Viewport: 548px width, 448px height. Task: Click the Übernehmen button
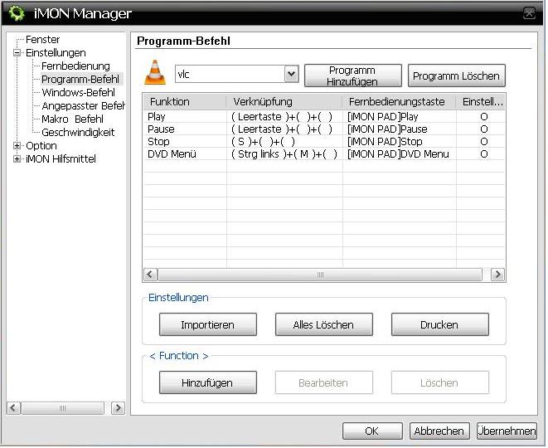tap(507, 431)
